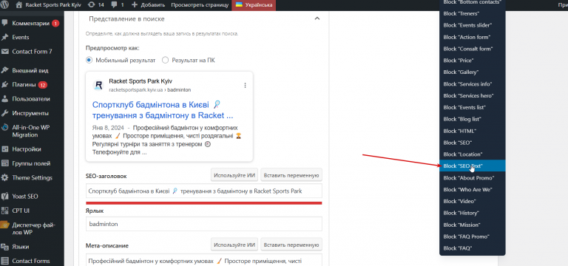
Task: Click the plus icon next to Добавить
Action: click(135, 5)
